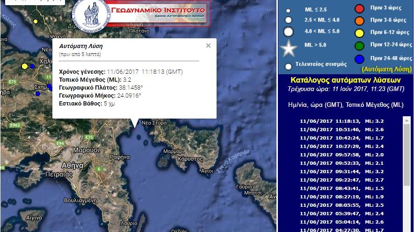Image resolution: width=414 pixels, height=232 pixels.
Task: Click the ML > 5.0 star legend icon
Action: 289,48
